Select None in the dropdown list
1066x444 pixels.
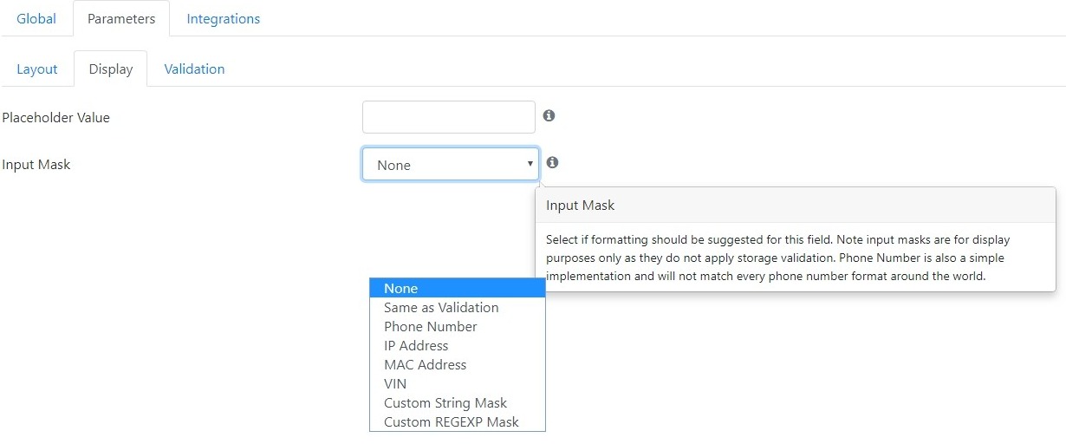coord(458,289)
